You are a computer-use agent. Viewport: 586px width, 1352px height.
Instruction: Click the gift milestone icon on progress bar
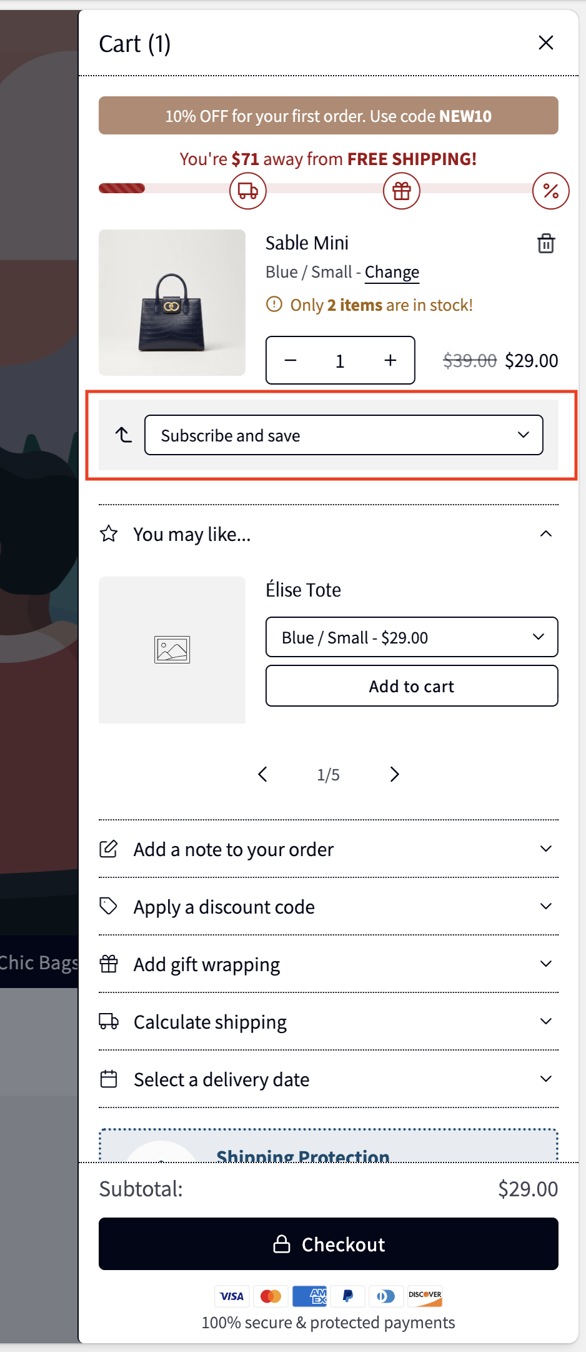point(401,191)
